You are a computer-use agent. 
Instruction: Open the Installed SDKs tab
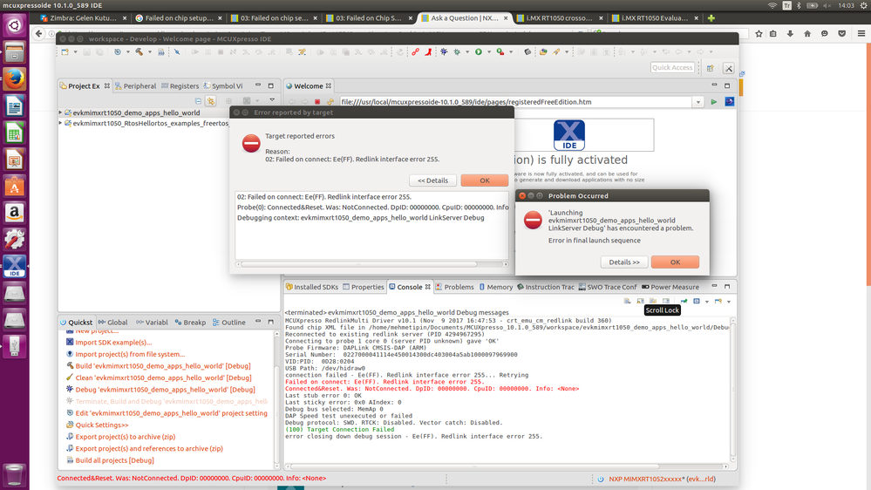[311, 287]
